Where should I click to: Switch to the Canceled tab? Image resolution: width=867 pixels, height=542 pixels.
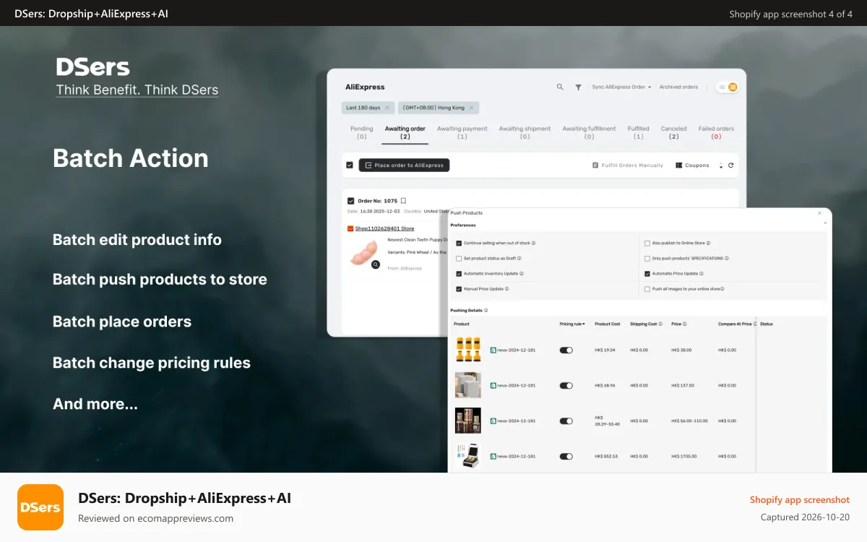point(674,132)
